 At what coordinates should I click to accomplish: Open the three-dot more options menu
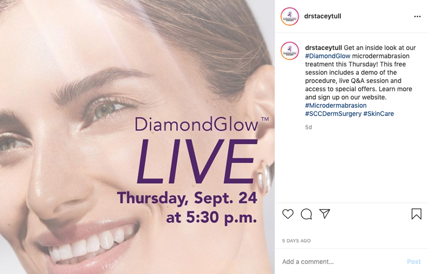pos(417,17)
